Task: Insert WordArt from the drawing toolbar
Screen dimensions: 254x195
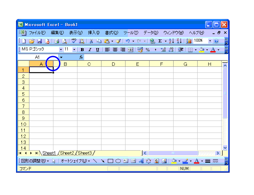Action: click(141, 161)
